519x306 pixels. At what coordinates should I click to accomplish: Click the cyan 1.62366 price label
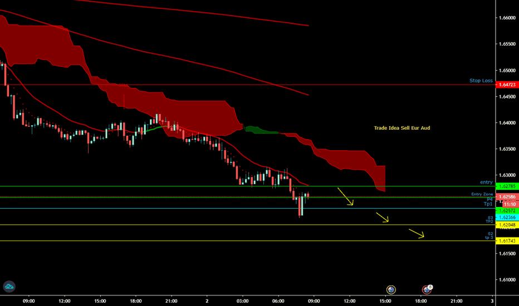(x=507, y=218)
